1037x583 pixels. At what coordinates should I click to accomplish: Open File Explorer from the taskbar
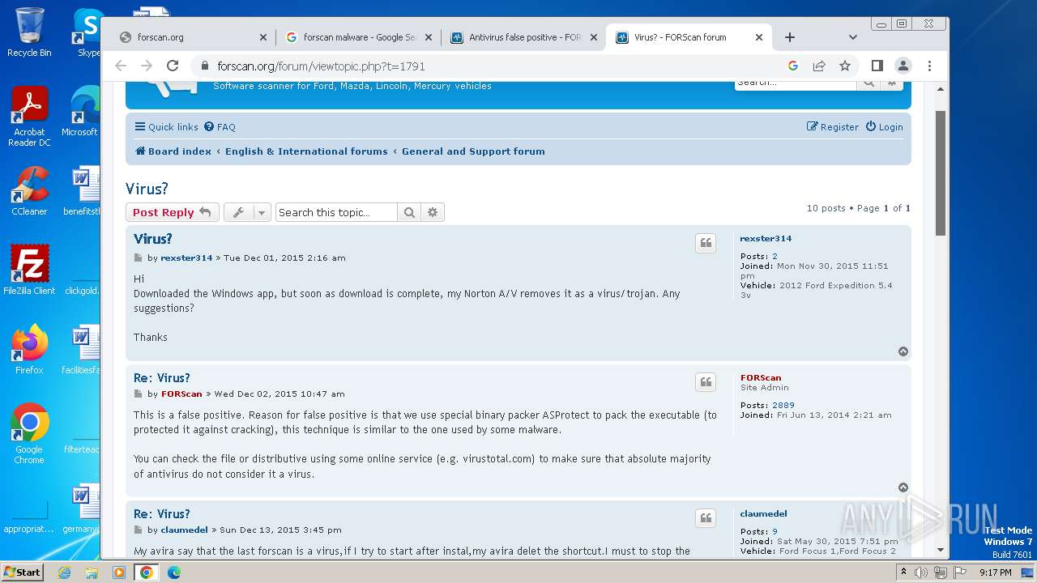tap(92, 572)
